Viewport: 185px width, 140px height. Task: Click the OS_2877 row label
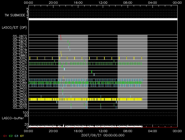20,47
